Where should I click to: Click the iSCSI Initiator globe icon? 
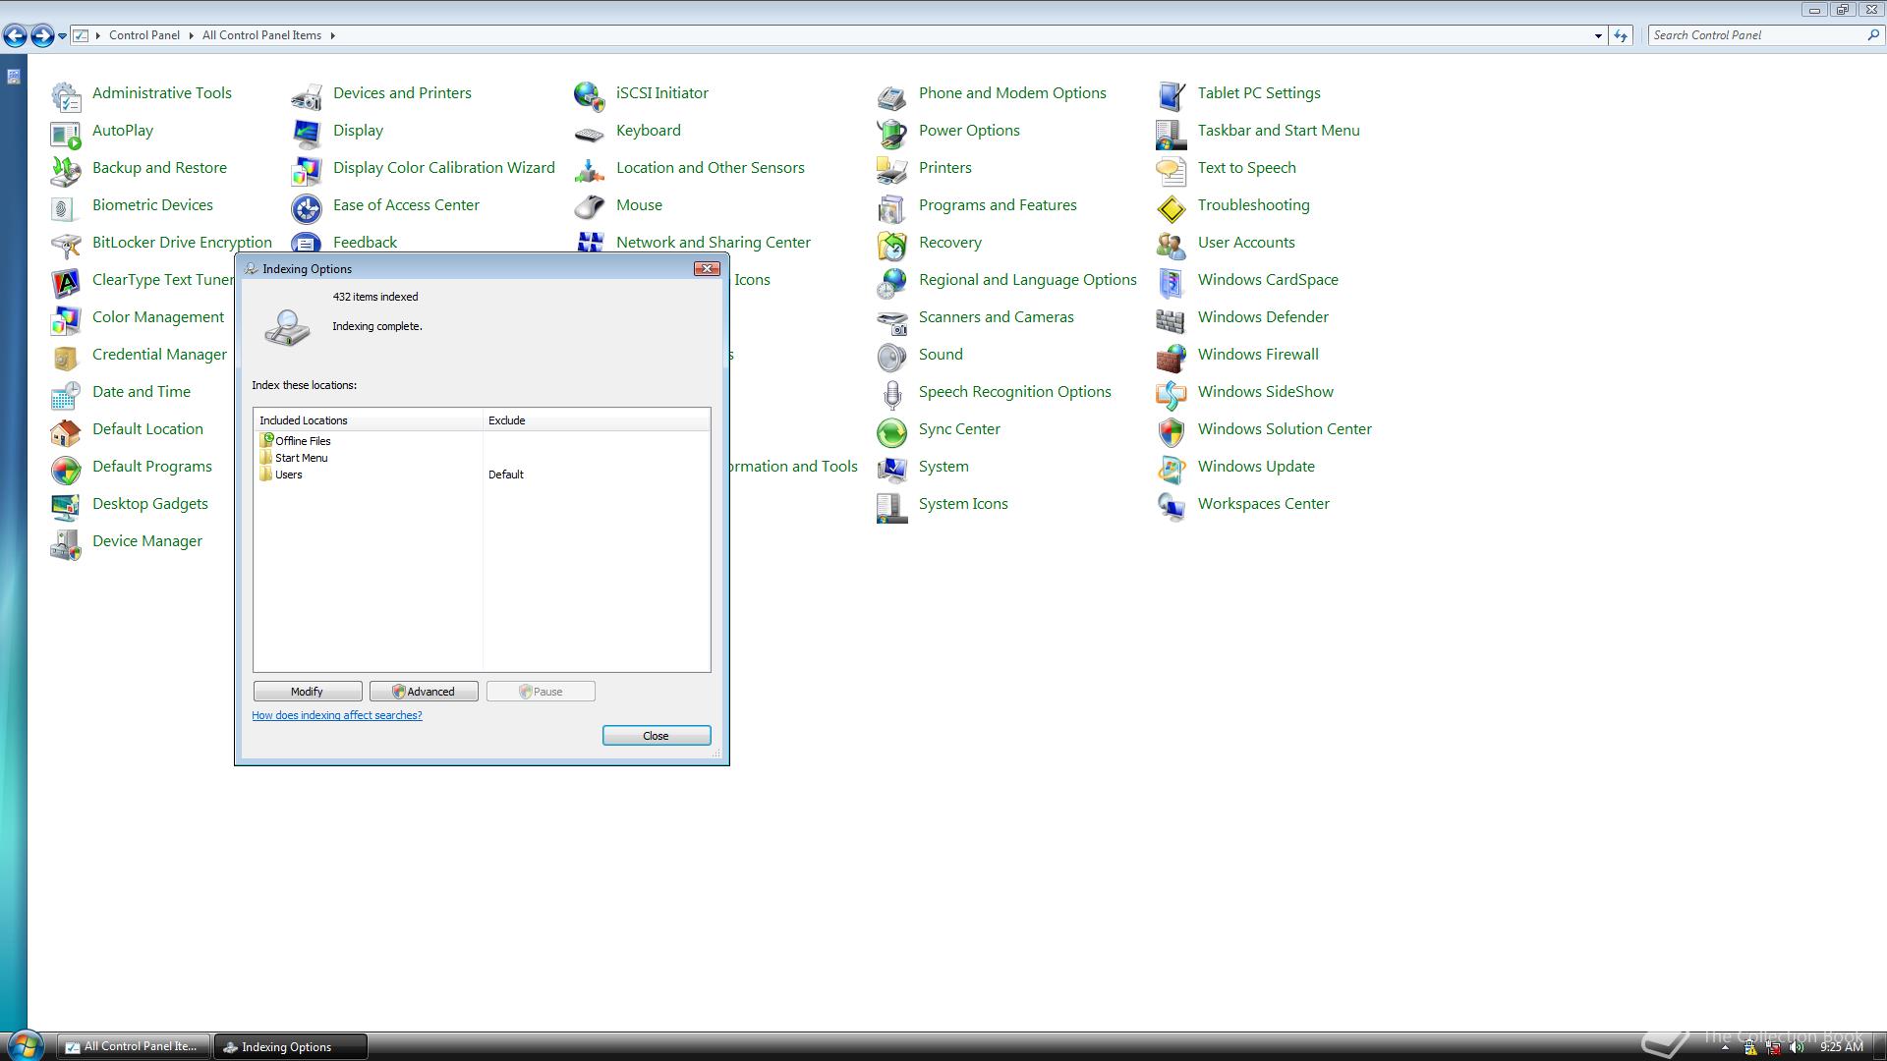point(590,96)
